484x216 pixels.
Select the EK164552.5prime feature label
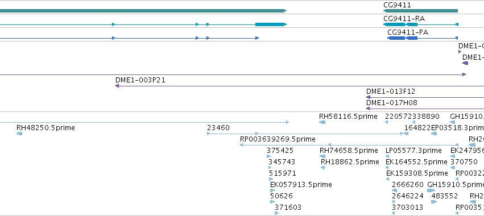click(x=416, y=162)
